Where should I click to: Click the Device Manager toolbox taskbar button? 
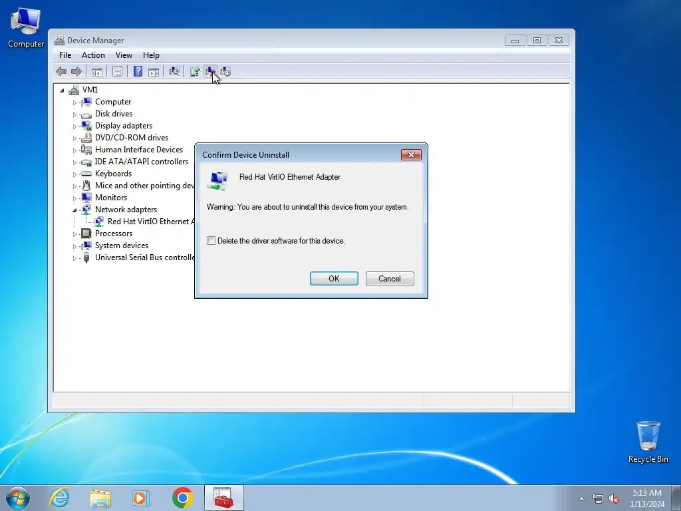point(223,498)
